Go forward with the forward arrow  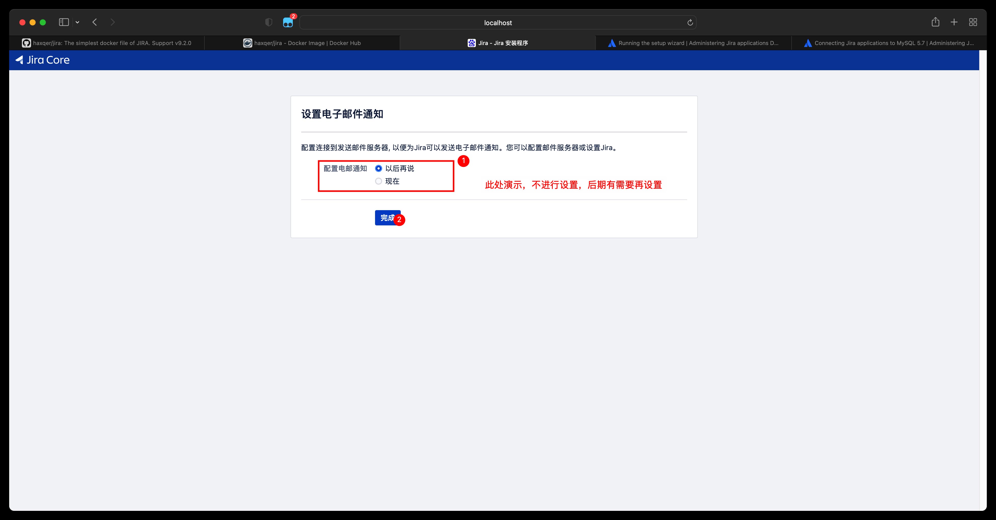click(x=113, y=22)
